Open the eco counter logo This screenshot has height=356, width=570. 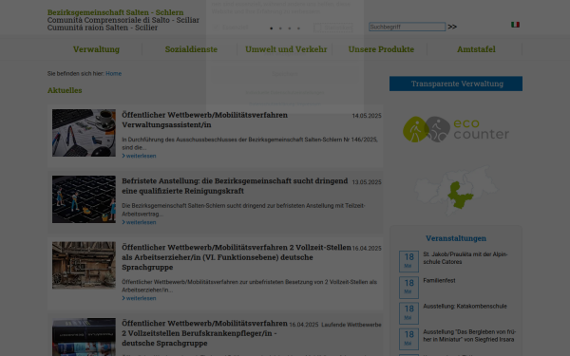pos(456,129)
